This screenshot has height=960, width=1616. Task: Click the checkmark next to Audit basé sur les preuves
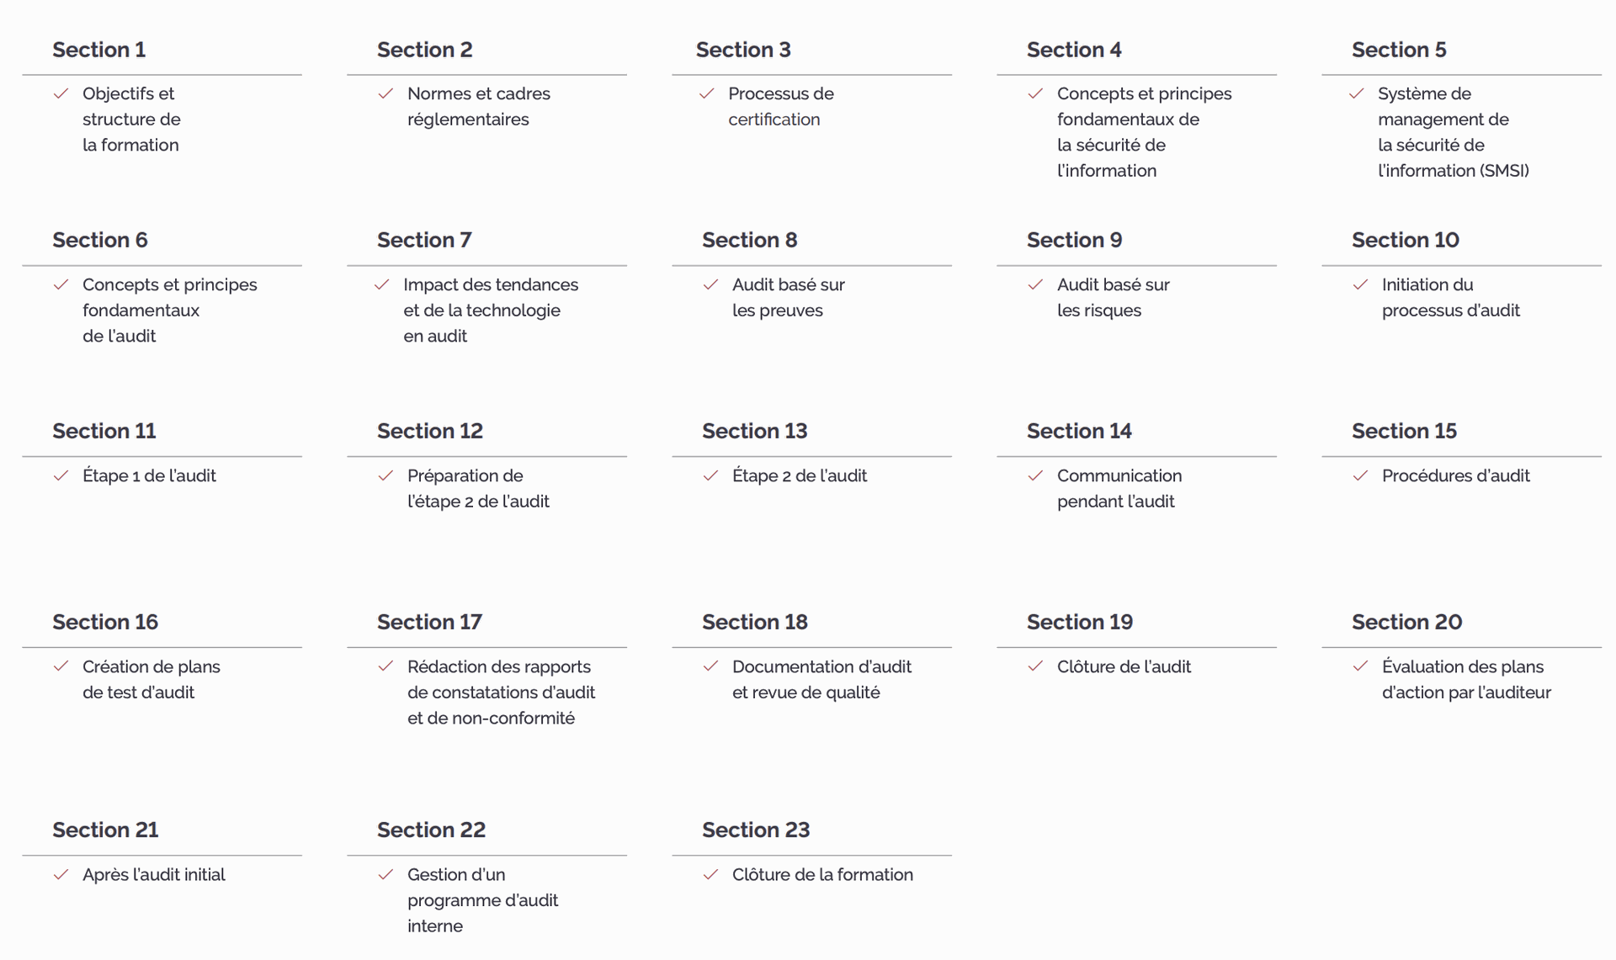710,285
